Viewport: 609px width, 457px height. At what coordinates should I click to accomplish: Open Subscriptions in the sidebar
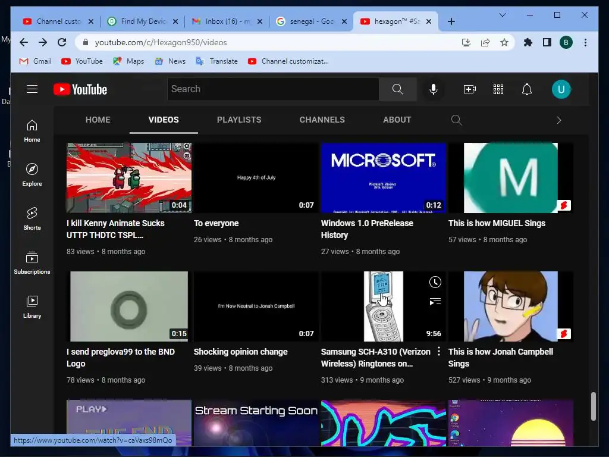pos(32,263)
